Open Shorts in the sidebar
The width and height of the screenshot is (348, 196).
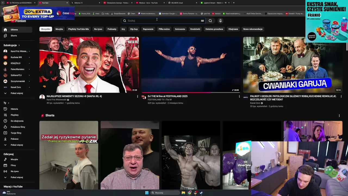17,36
